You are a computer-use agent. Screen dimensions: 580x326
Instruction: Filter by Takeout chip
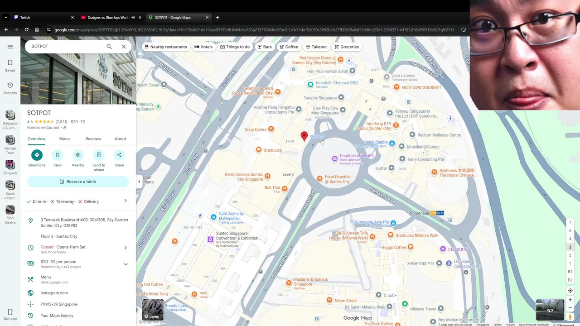[x=316, y=47]
